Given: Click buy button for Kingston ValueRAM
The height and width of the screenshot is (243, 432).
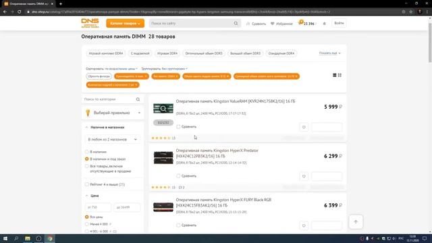Looking at the screenshot, I should pos(327,127).
